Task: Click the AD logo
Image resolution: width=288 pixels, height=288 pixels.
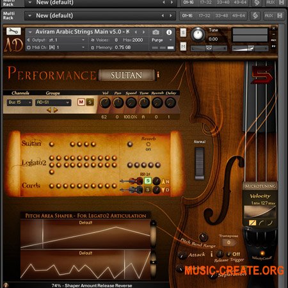Action: pyautogui.click(x=13, y=45)
